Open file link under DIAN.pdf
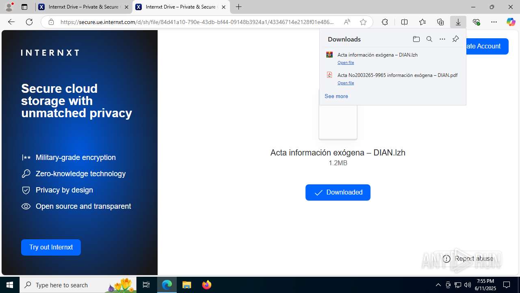520x293 pixels. coord(346,83)
